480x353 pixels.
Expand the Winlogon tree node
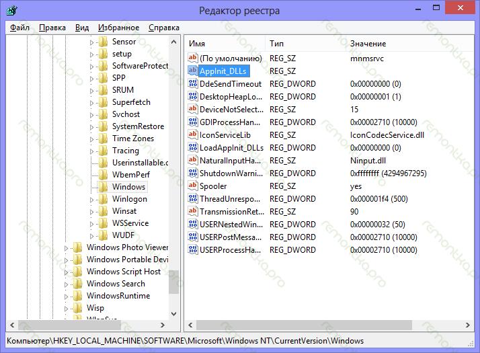(x=91, y=200)
